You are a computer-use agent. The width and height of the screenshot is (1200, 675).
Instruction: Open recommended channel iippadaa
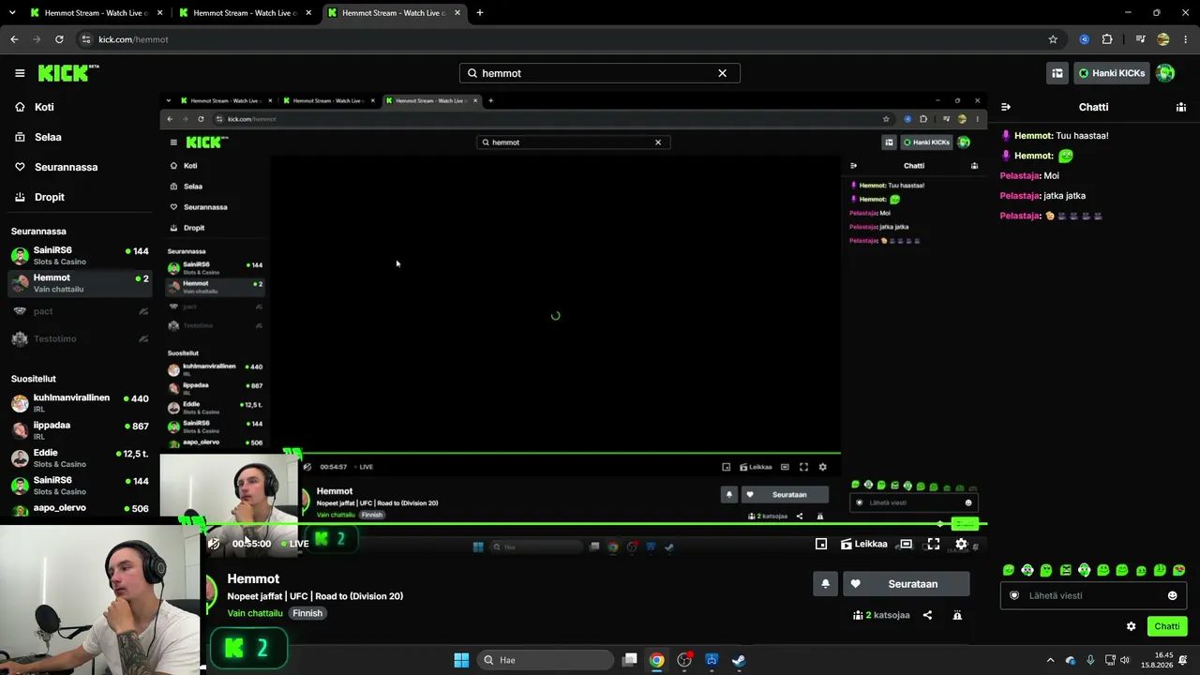[x=80, y=430]
